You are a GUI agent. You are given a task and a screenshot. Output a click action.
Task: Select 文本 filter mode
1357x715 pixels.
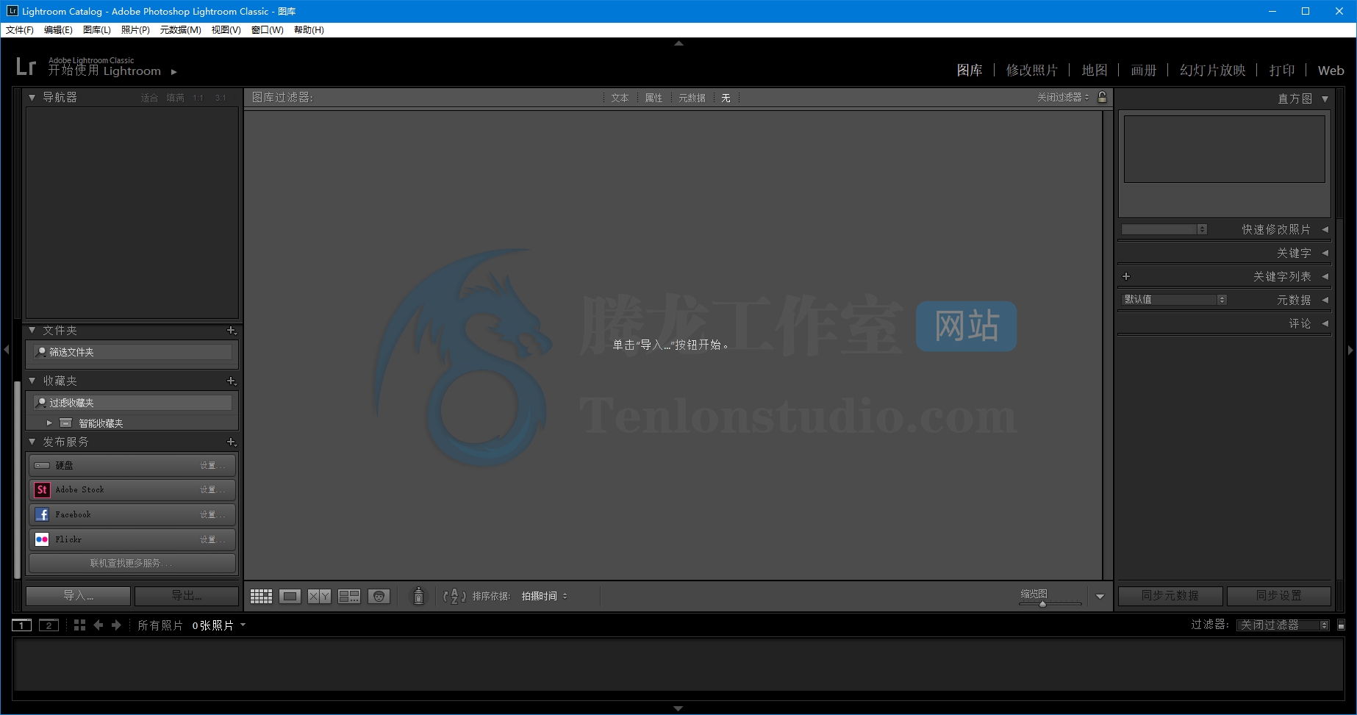620,98
